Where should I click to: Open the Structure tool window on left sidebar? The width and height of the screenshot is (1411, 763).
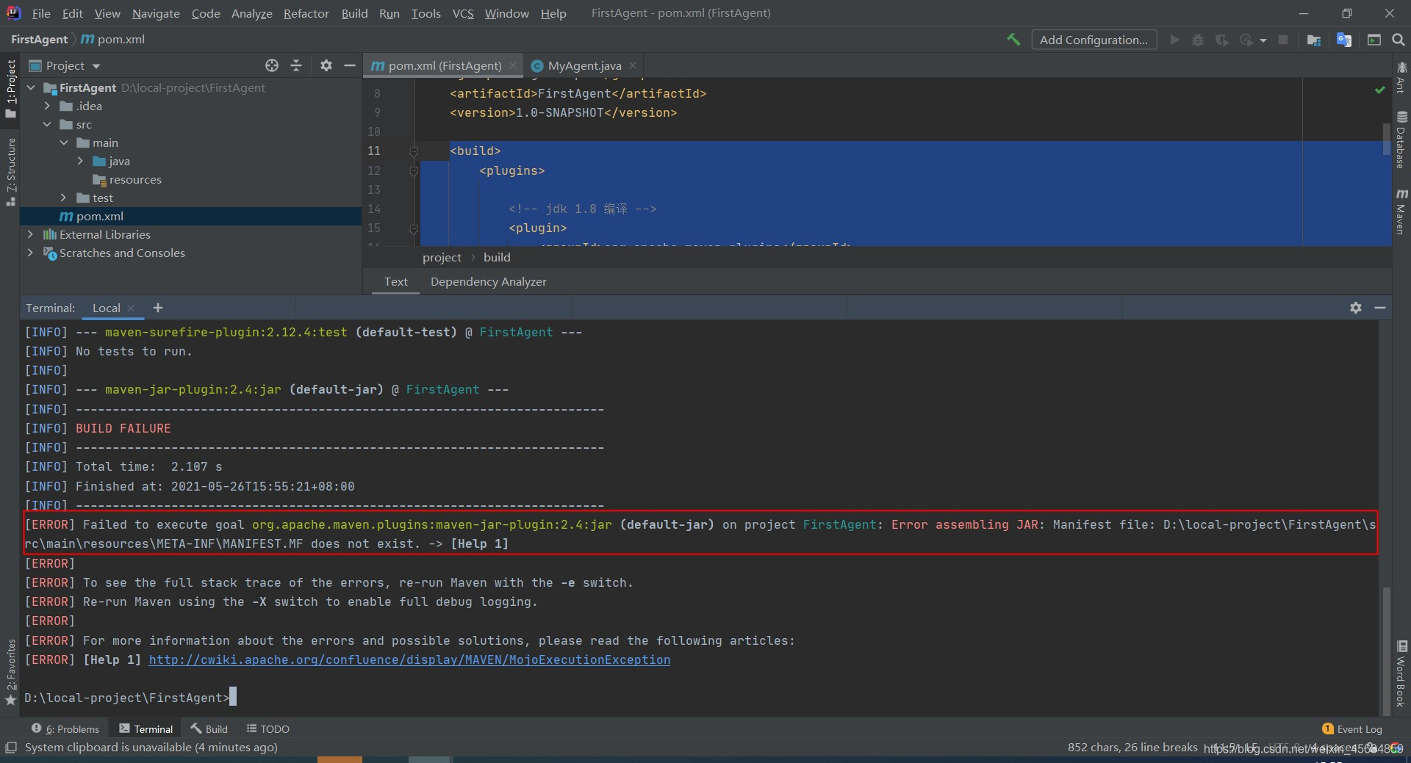pyautogui.click(x=10, y=172)
